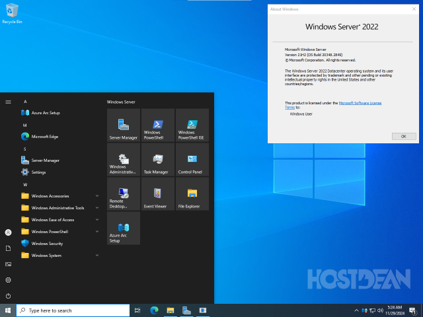
Task: Open the user account icon in Start
Action: pyautogui.click(x=8, y=232)
